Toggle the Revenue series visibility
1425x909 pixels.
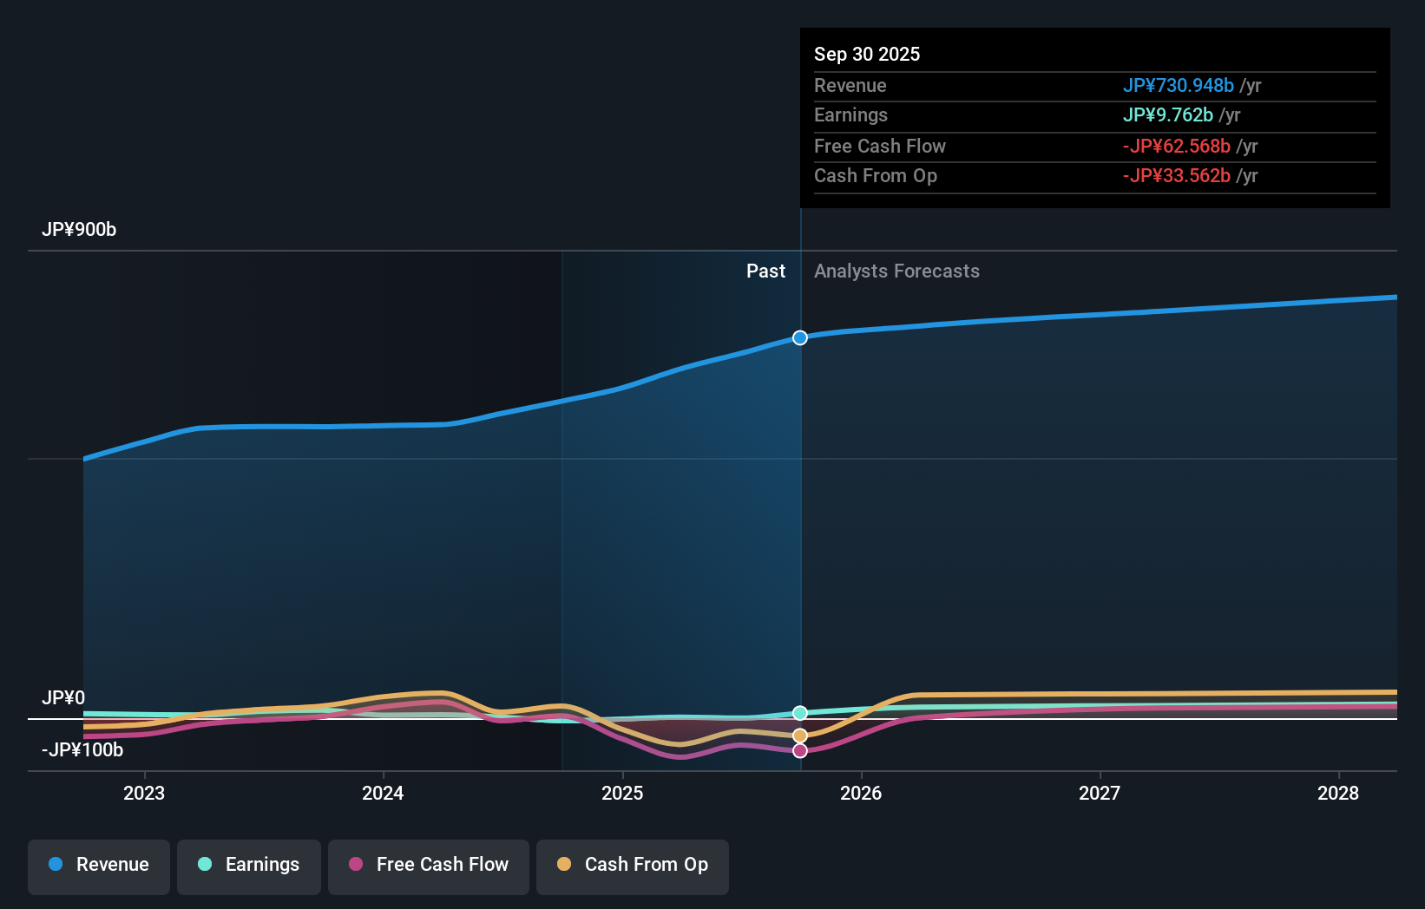pyautogui.click(x=98, y=865)
